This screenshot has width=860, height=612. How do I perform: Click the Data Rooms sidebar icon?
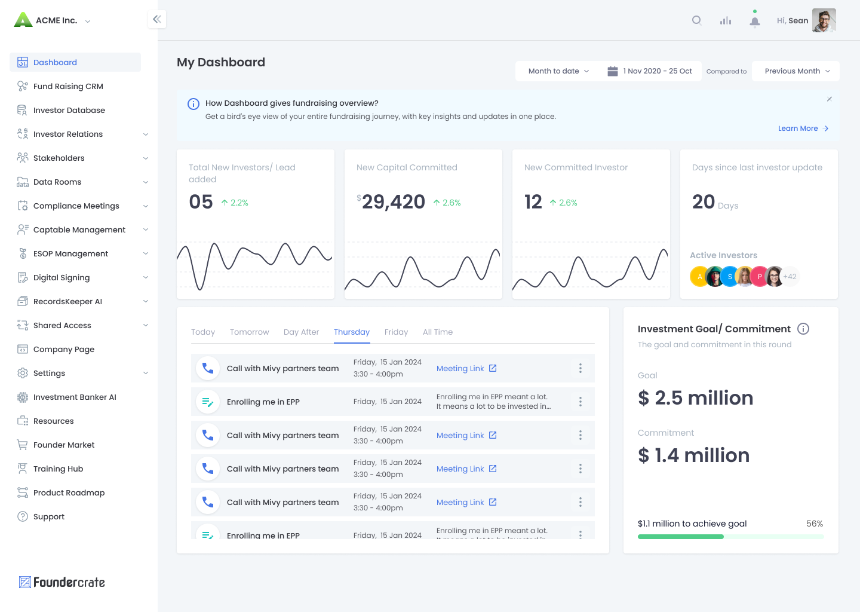pyautogui.click(x=23, y=182)
